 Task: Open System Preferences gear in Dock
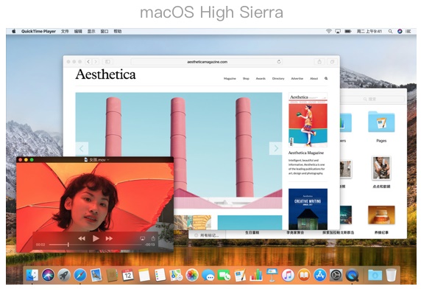pos(336,275)
